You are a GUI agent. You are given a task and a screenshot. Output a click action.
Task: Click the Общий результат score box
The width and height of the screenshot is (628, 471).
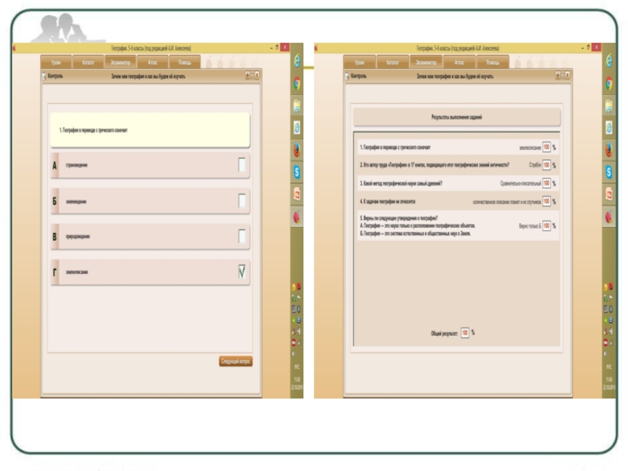[465, 333]
